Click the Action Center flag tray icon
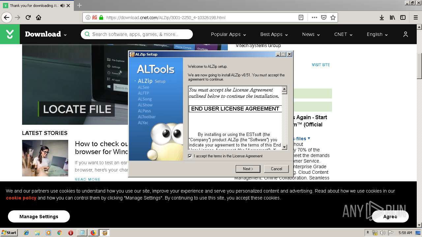The width and height of the screenshot is (422, 237). (391, 233)
